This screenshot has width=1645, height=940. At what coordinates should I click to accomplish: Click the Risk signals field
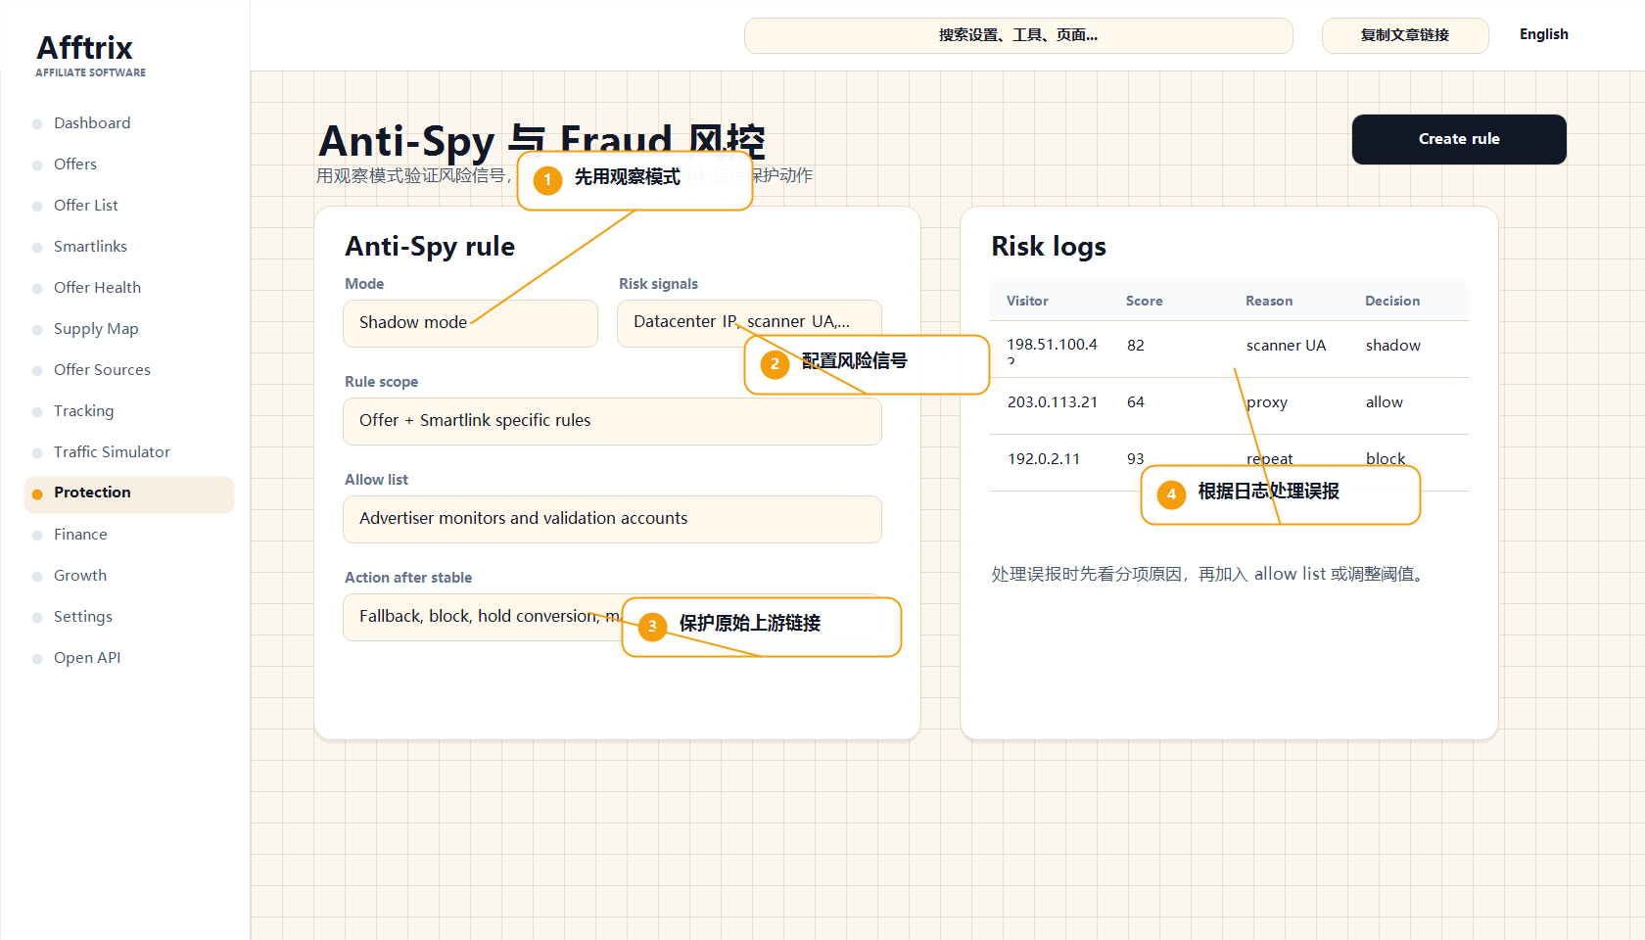749,323
